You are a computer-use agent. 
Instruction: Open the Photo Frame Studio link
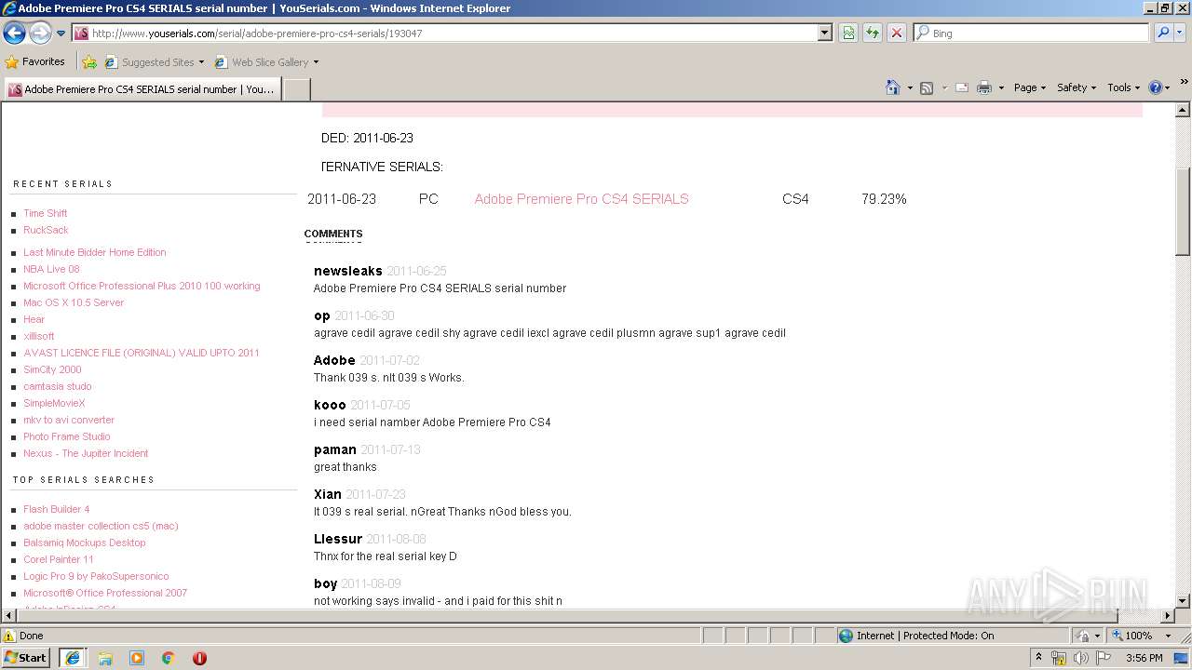point(67,436)
